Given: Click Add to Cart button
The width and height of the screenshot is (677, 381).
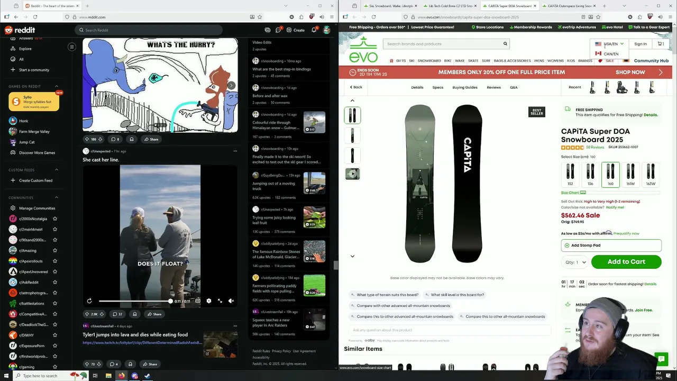Looking at the screenshot, I should click(626, 262).
